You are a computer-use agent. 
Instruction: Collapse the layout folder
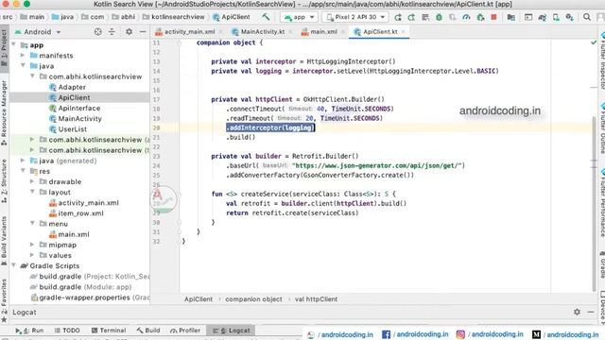coord(32,192)
